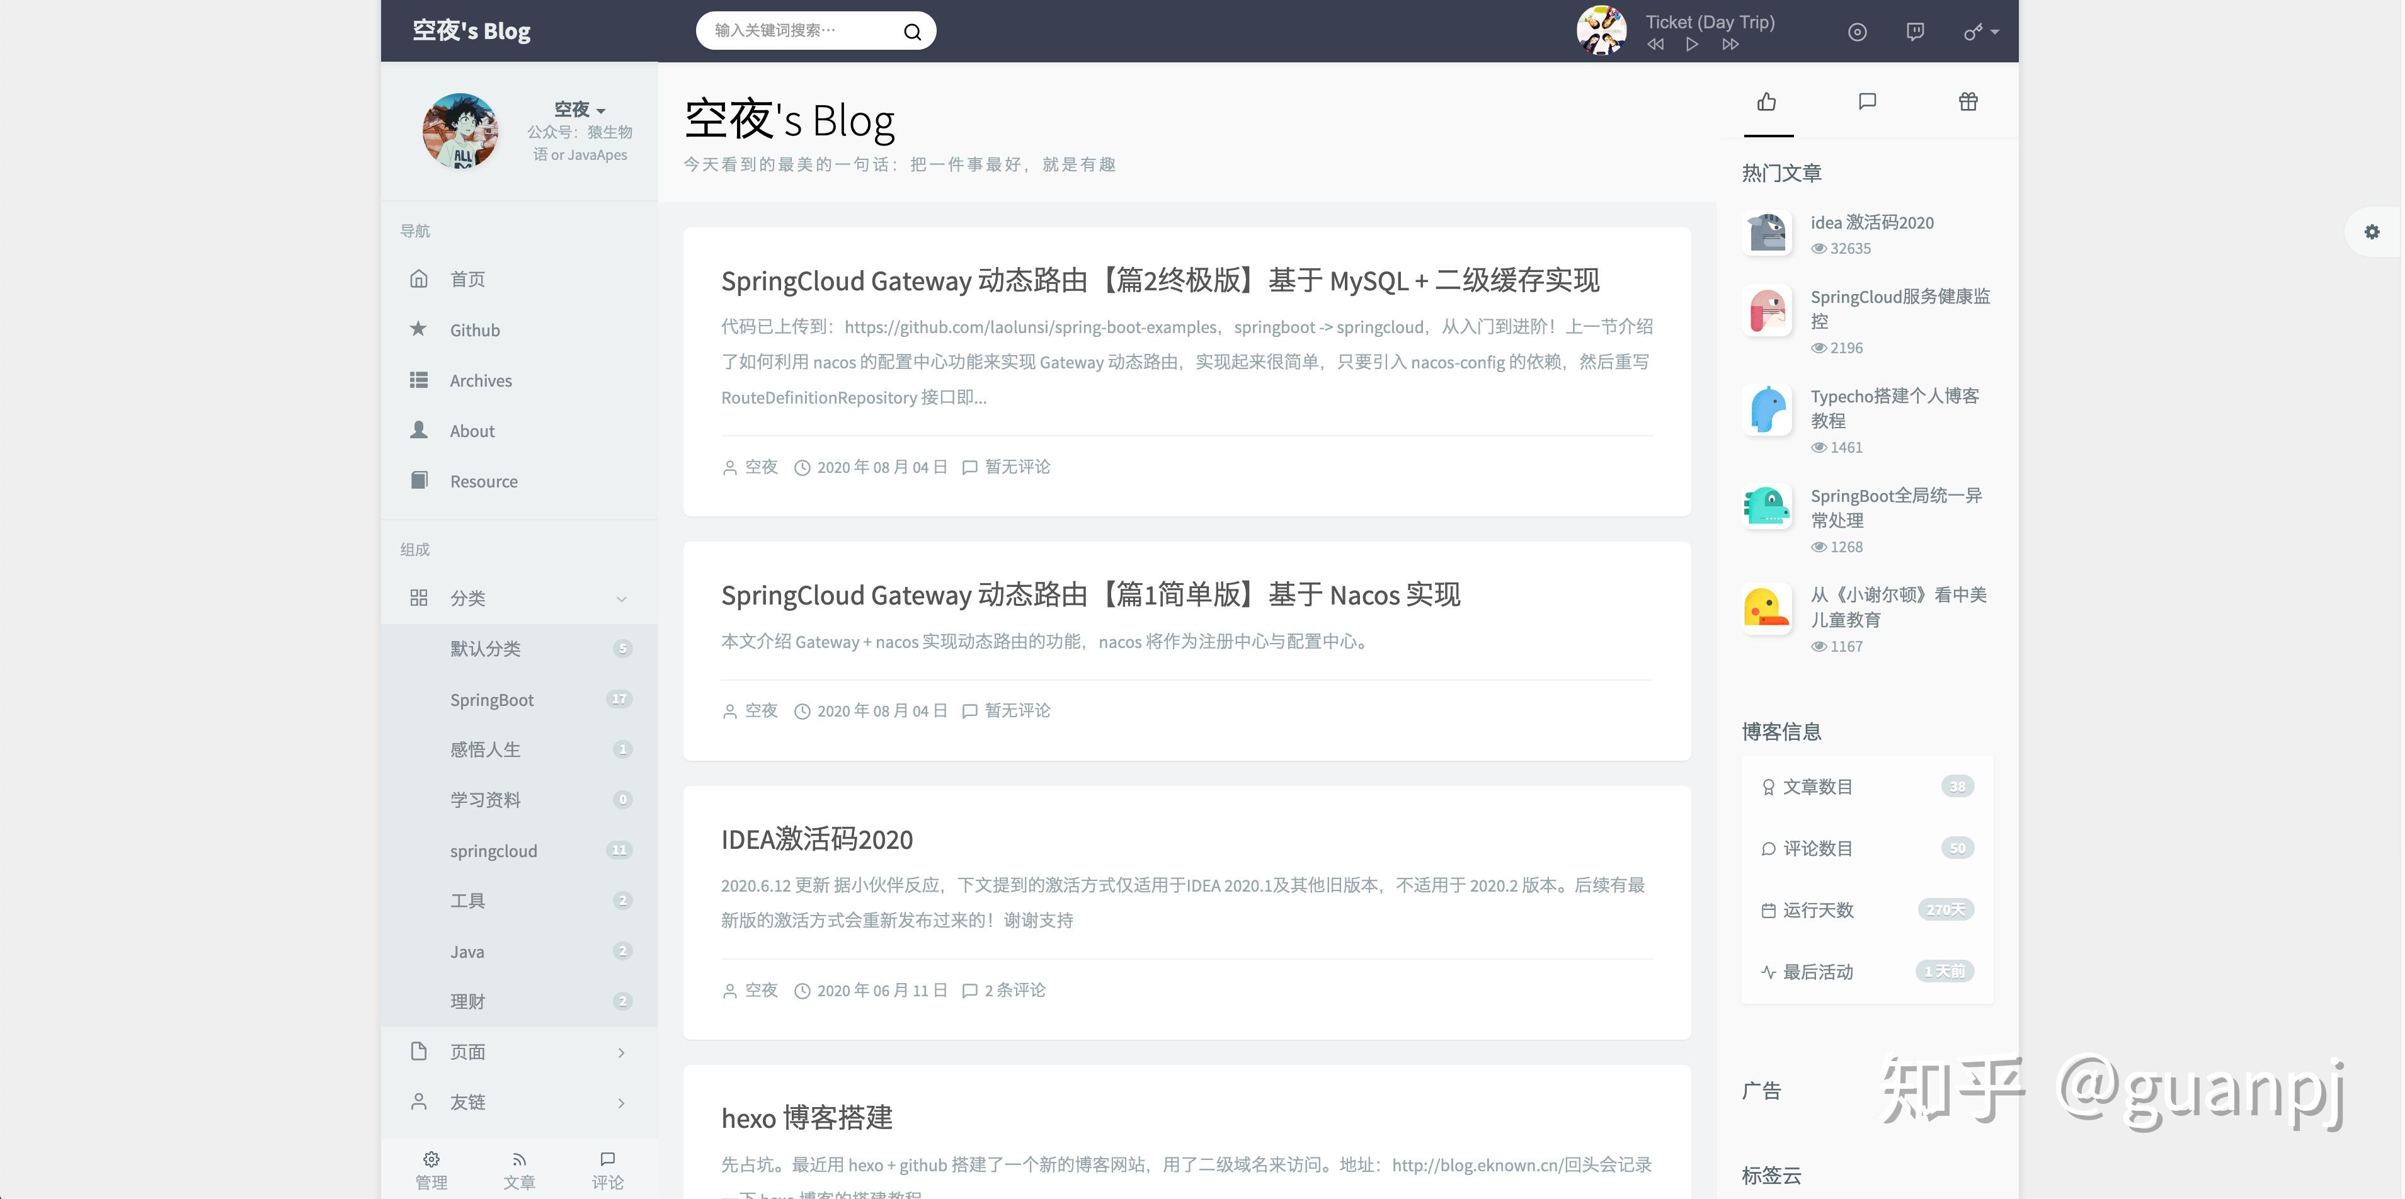Click the circular target icon in header

(x=1857, y=31)
